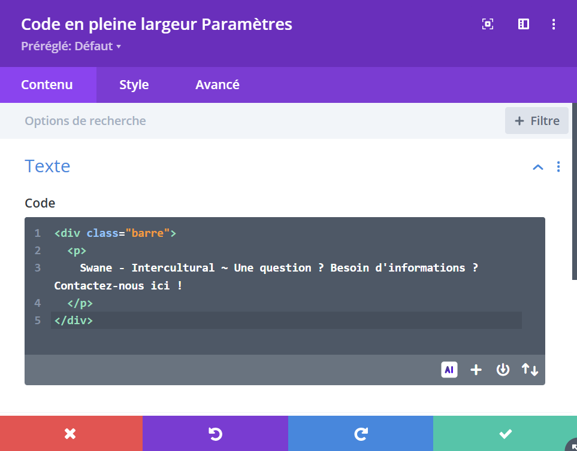Click the opening <p> tag line

(77, 251)
